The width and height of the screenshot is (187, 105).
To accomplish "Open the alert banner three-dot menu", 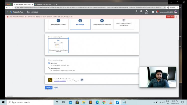I will pyautogui.click(x=176, y=17).
